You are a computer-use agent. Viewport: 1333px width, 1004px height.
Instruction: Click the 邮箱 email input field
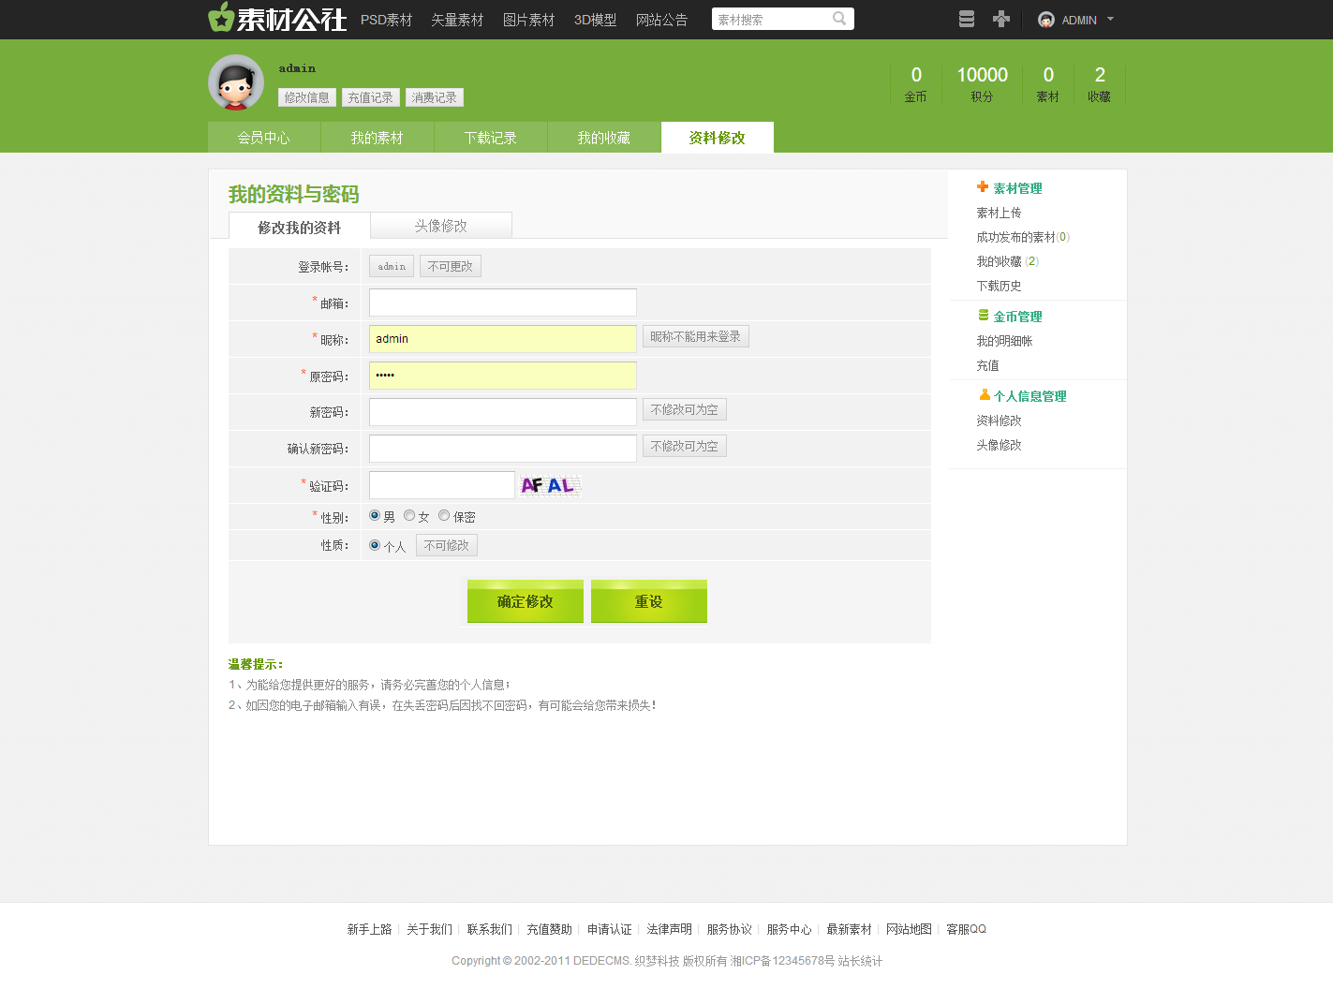503,303
